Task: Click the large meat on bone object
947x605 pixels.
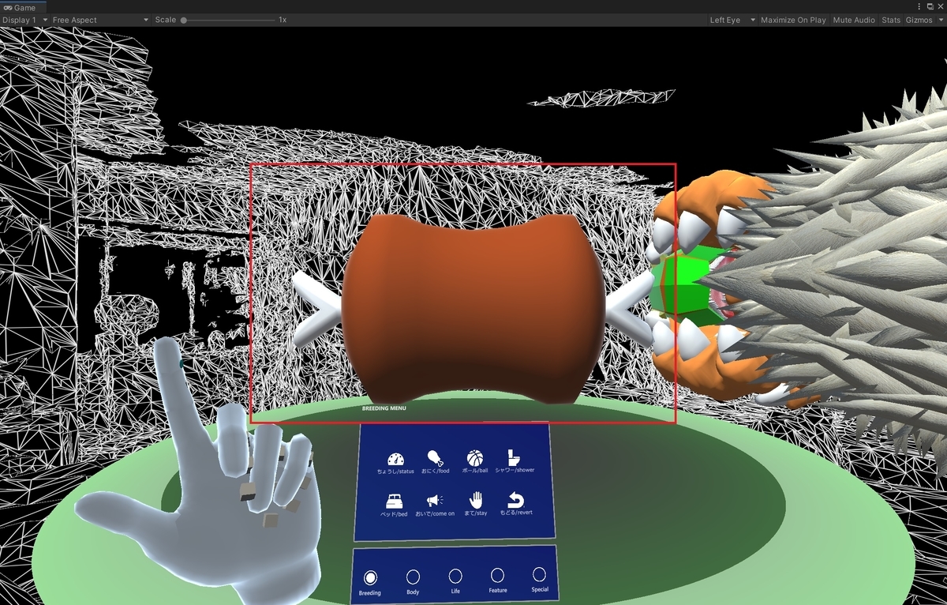Action: (x=473, y=307)
